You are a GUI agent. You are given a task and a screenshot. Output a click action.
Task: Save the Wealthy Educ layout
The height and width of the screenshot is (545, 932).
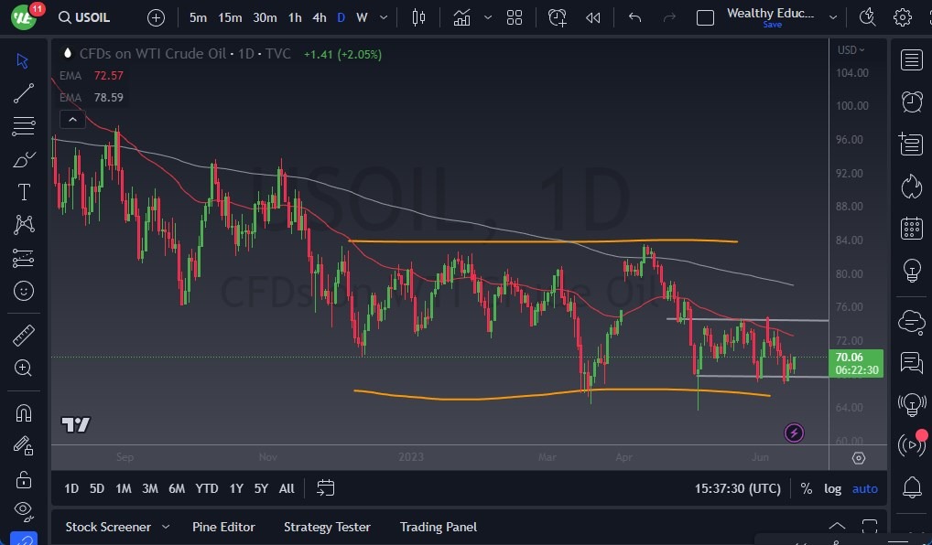772,25
